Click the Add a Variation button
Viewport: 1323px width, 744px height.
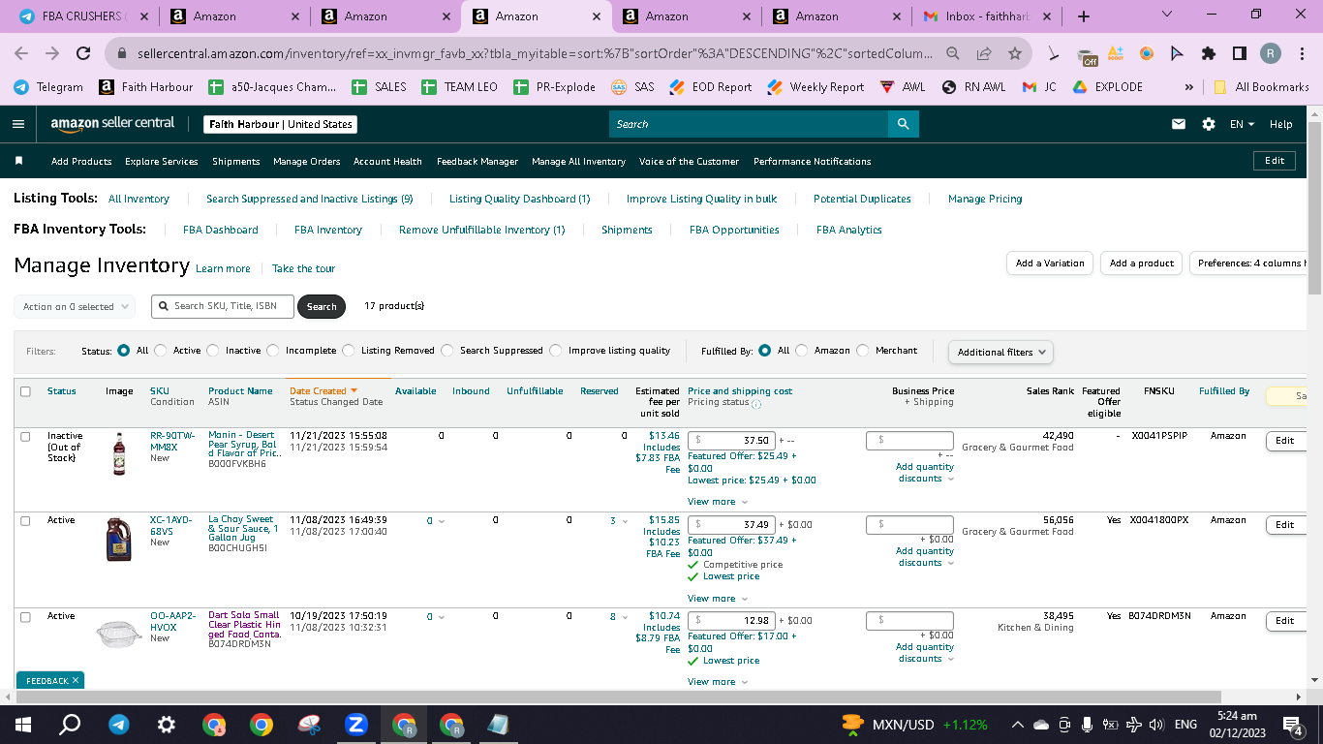1050,263
